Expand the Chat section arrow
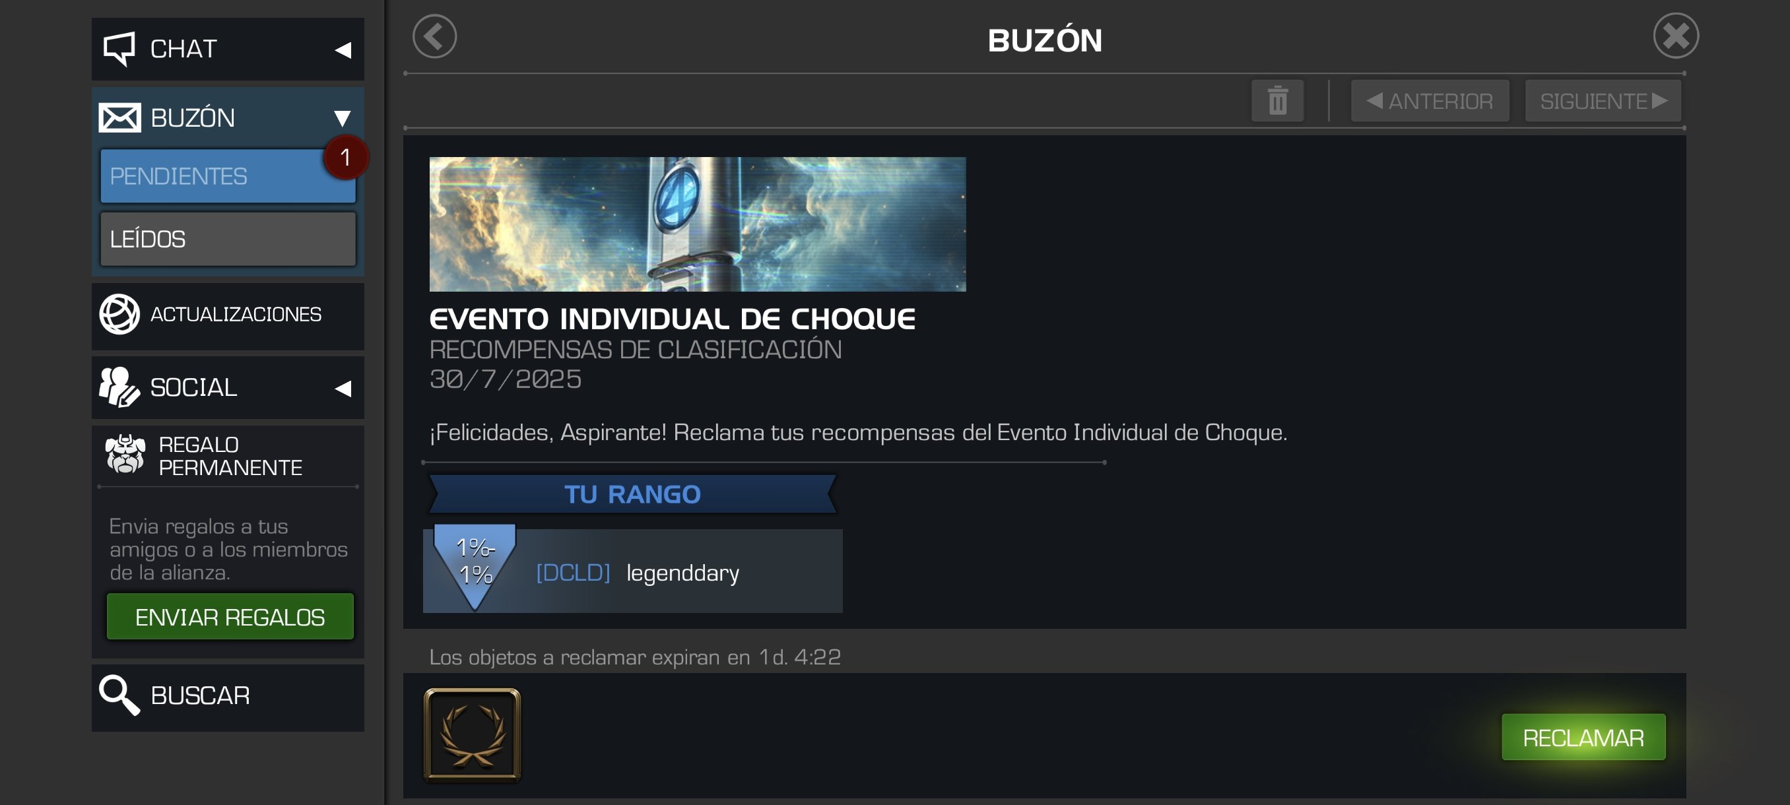1790x805 pixels. pyautogui.click(x=343, y=50)
